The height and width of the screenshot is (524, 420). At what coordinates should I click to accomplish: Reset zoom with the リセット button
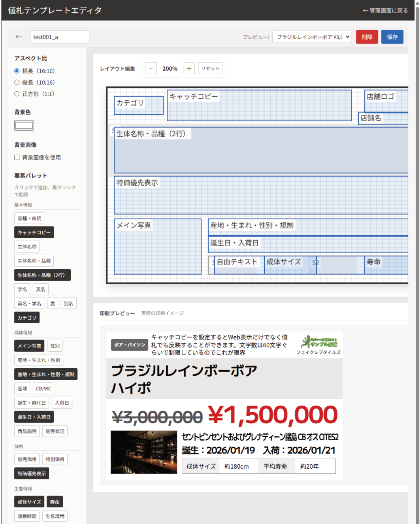(210, 68)
